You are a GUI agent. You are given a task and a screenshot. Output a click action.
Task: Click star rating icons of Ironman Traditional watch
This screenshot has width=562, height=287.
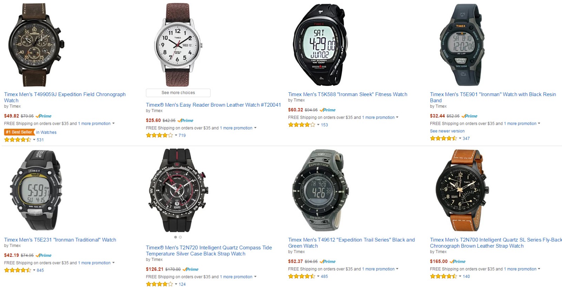click(18, 270)
